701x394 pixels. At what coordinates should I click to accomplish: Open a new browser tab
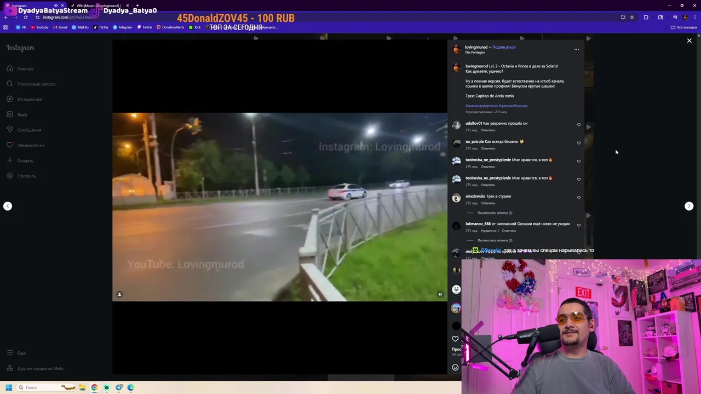point(137,5)
